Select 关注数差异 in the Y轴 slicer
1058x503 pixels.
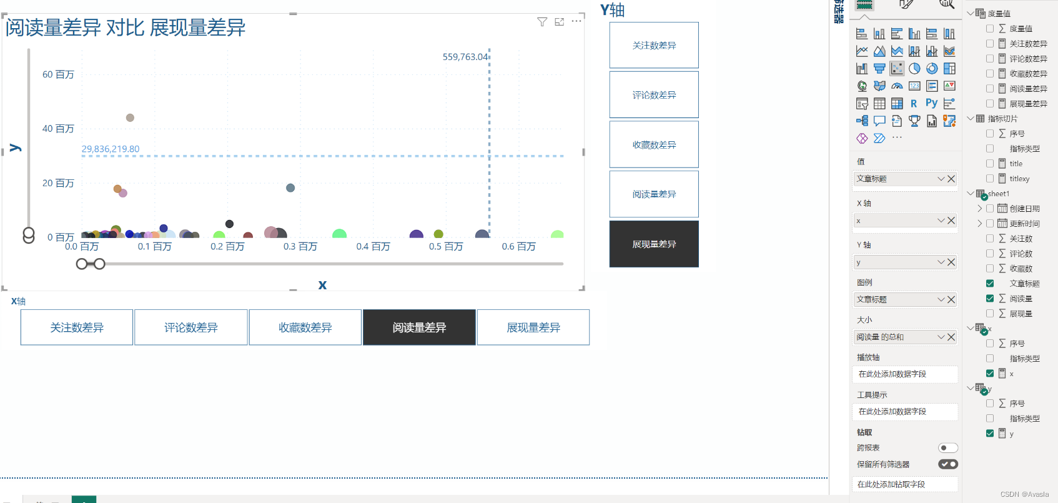(654, 45)
